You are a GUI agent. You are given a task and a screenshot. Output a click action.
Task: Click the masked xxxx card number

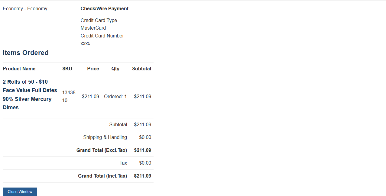point(85,43)
